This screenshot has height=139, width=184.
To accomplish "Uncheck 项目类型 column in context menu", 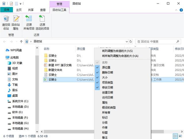I will click(123, 82).
